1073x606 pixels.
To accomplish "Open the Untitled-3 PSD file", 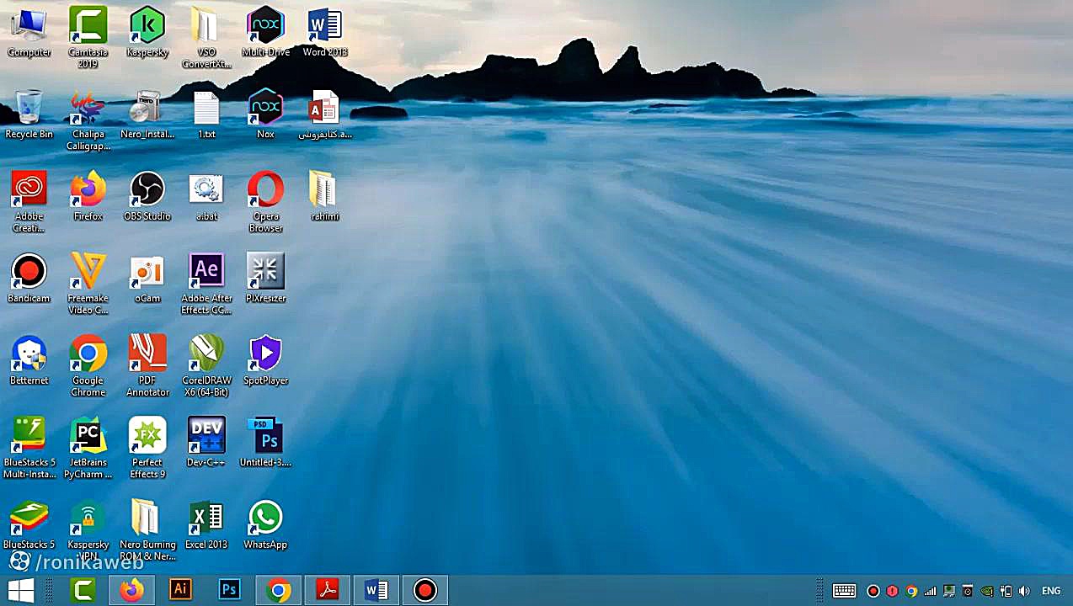I will click(265, 442).
